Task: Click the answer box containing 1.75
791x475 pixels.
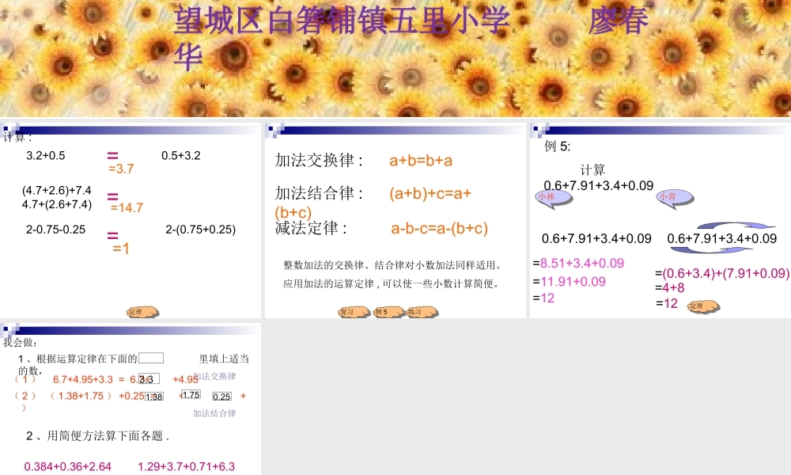Action: click(191, 395)
